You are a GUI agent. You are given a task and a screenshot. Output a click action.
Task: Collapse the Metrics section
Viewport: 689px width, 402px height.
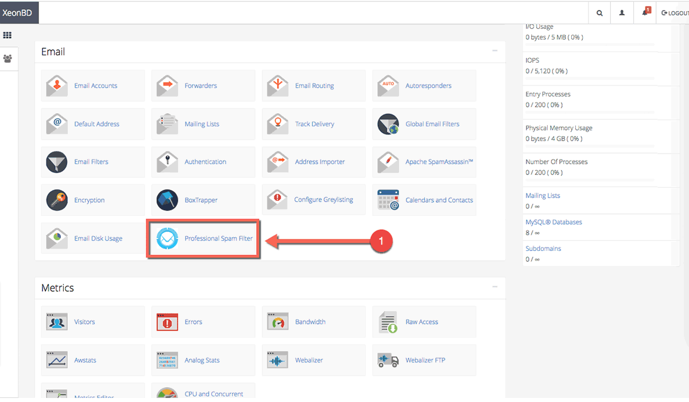coord(494,287)
